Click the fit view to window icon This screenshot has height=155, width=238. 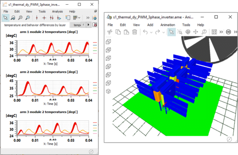click(214, 32)
